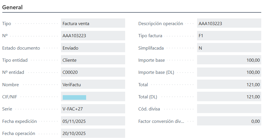This screenshot has width=265, height=139.
Task: Click the Tipo factura field showing F1
Action: click(229, 36)
